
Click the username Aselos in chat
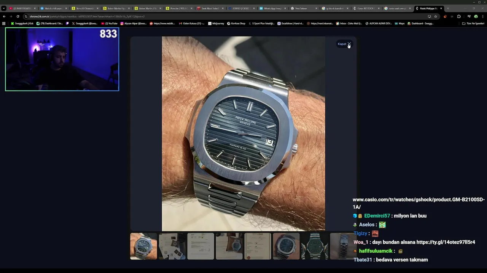367,224
